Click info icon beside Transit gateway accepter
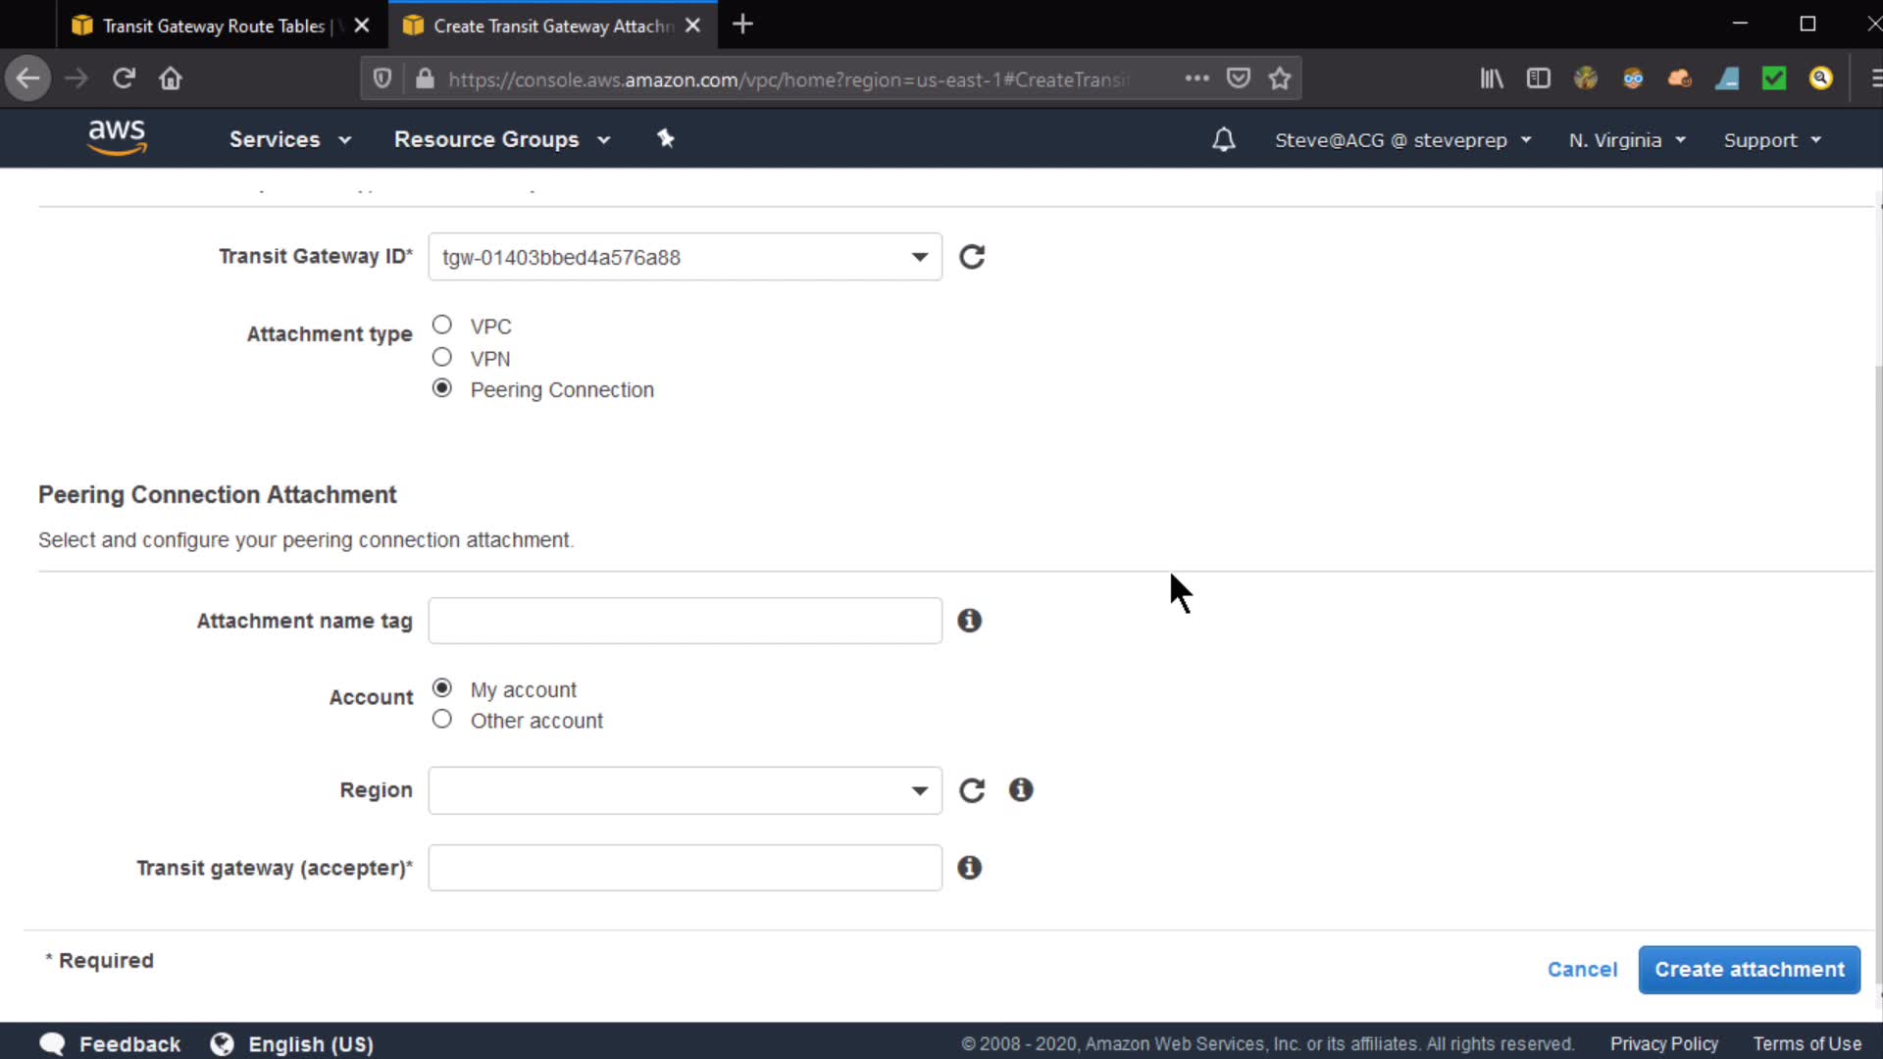 click(969, 868)
